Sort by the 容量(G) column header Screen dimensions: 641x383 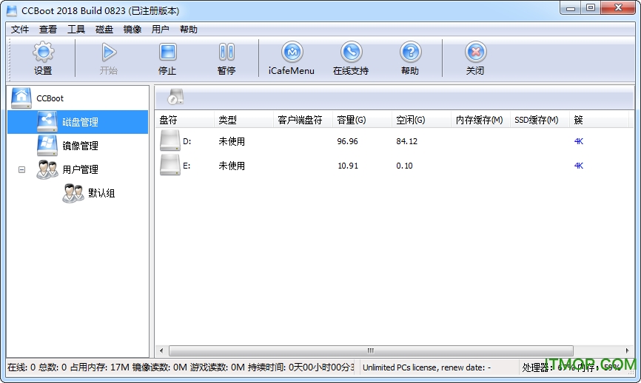(x=362, y=120)
